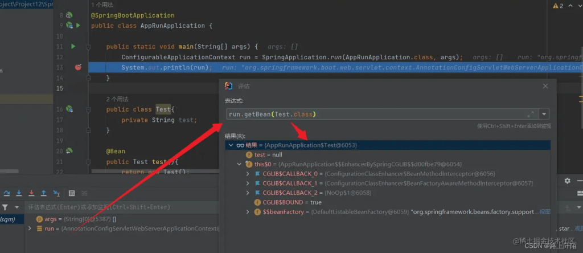This screenshot has height=253, width=583.
Task: Expand the $$beanFactory node
Action: pos(248,212)
